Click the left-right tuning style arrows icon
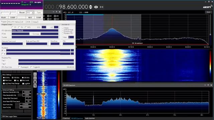The image size is (214, 120). (96, 7)
